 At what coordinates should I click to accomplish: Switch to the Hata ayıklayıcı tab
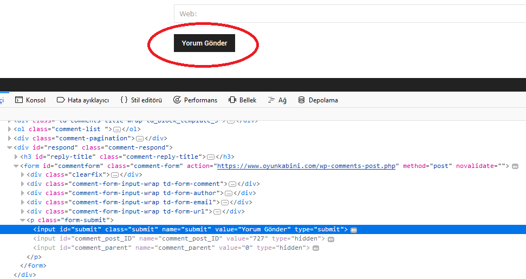[83, 100]
